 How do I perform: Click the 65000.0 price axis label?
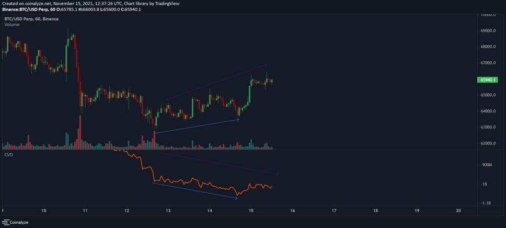click(x=488, y=95)
